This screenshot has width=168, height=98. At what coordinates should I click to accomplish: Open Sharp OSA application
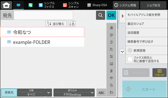click(97, 5)
